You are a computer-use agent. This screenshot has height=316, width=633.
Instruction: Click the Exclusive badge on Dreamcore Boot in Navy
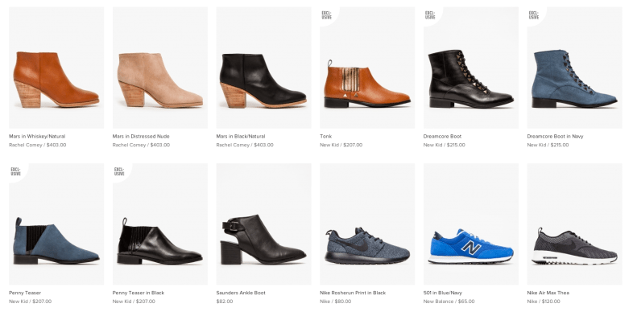point(534,15)
